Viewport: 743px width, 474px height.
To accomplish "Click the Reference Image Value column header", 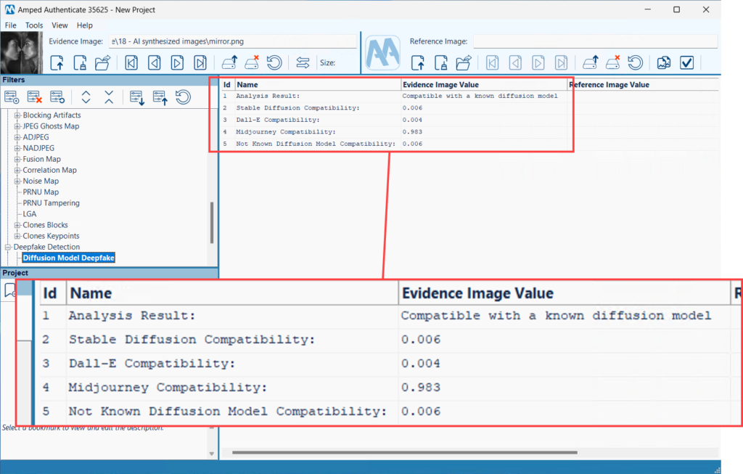I will [x=643, y=84].
